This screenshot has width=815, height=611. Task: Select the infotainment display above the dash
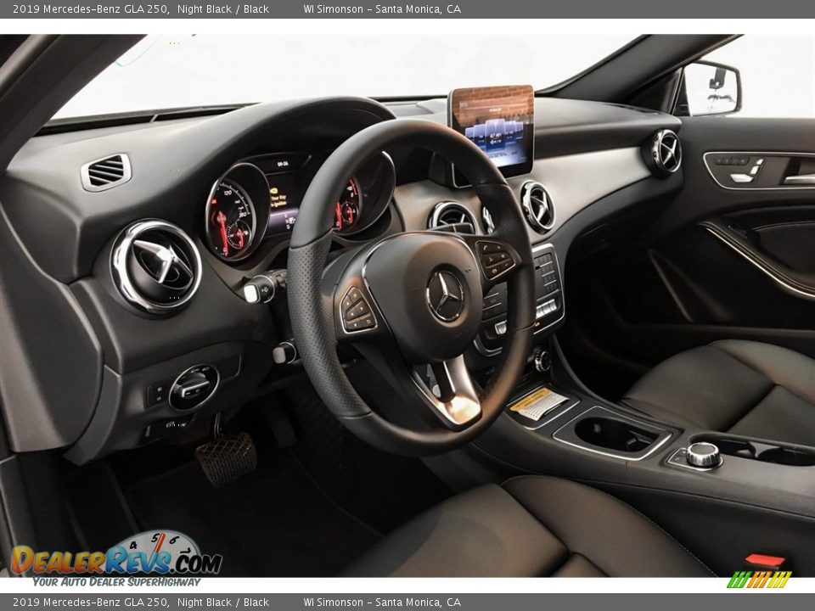tap(491, 127)
